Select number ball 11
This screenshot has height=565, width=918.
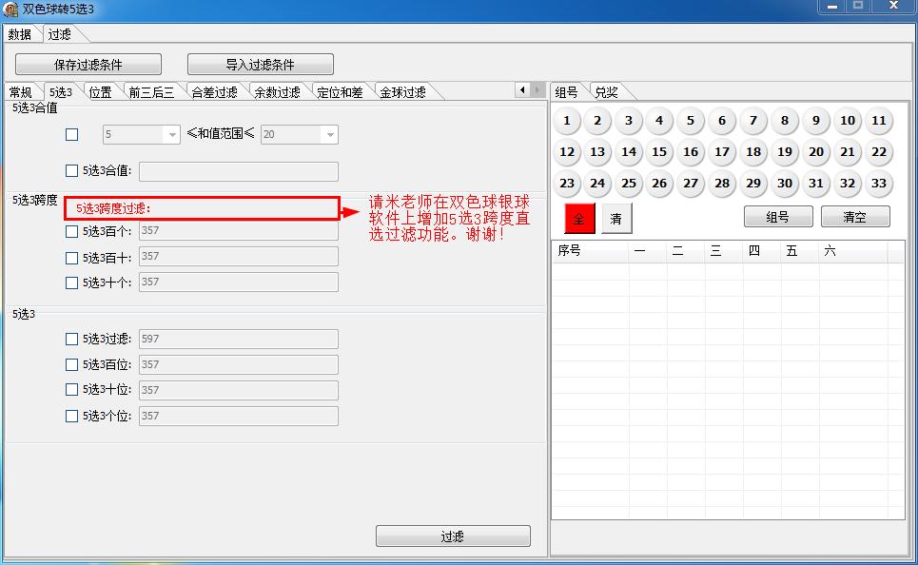[879, 121]
